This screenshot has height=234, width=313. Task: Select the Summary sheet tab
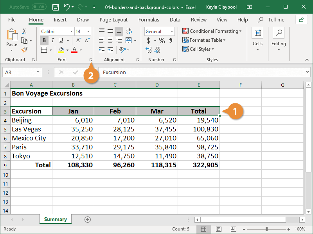click(x=55, y=220)
